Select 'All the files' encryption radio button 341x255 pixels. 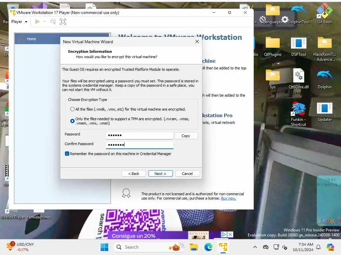coord(72,109)
